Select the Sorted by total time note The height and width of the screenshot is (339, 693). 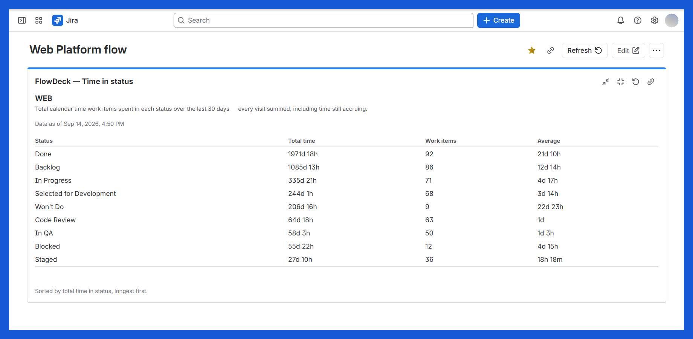tap(91, 291)
